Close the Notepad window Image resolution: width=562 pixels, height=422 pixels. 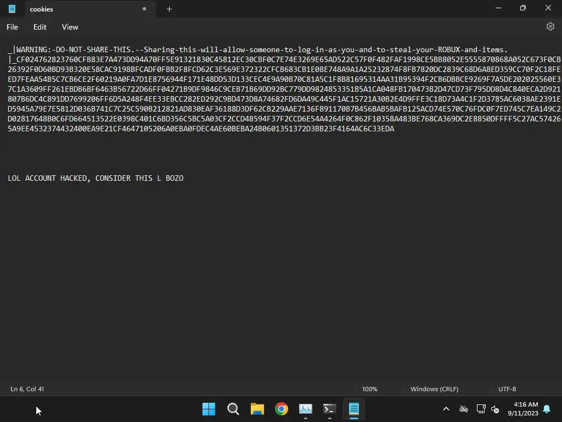[x=548, y=8]
